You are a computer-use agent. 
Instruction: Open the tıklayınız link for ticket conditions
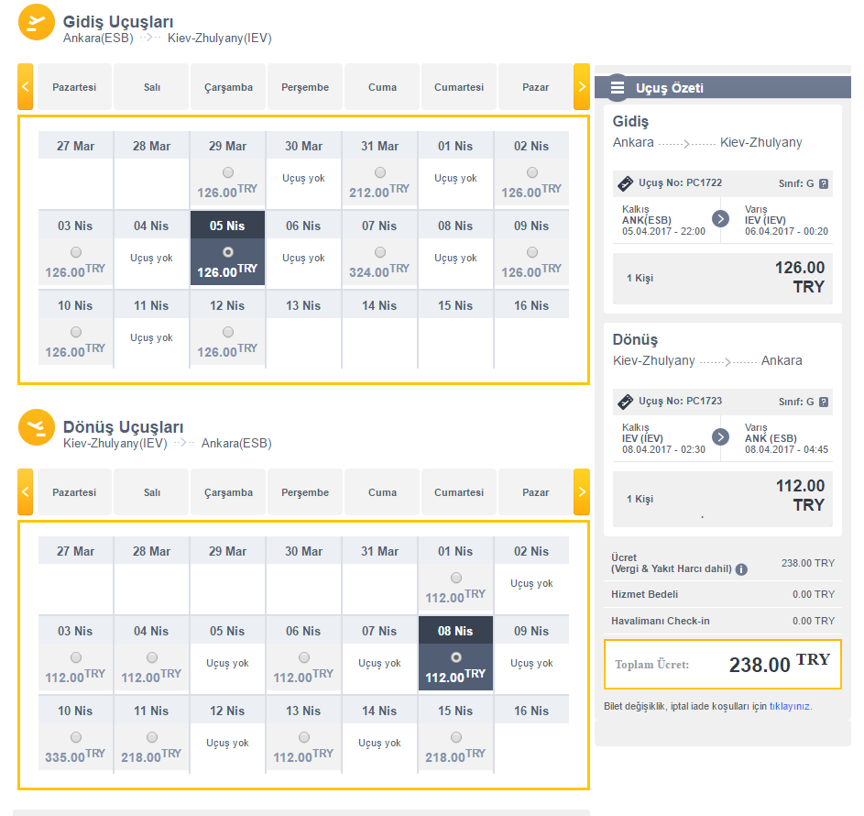pos(789,707)
